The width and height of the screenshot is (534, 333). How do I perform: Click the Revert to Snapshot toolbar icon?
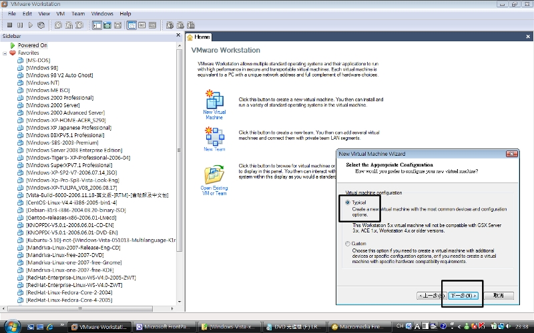click(x=69, y=25)
